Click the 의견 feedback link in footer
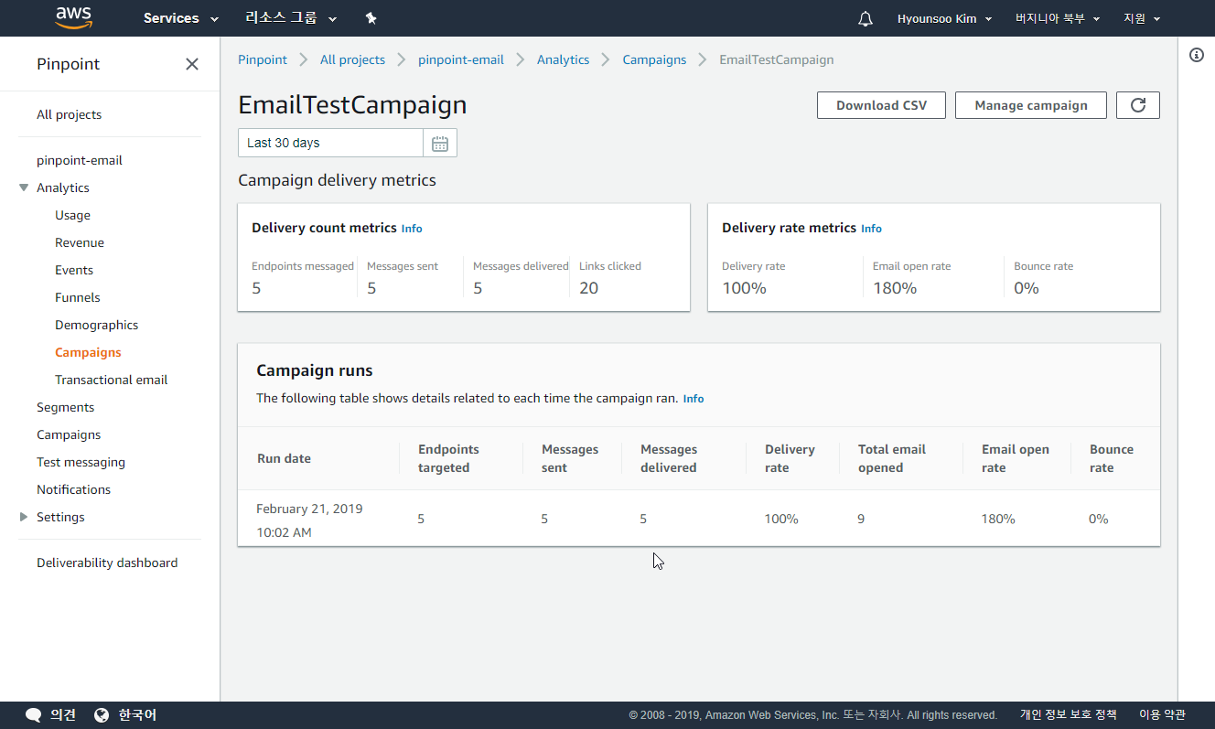The width and height of the screenshot is (1215, 729). [x=63, y=715]
